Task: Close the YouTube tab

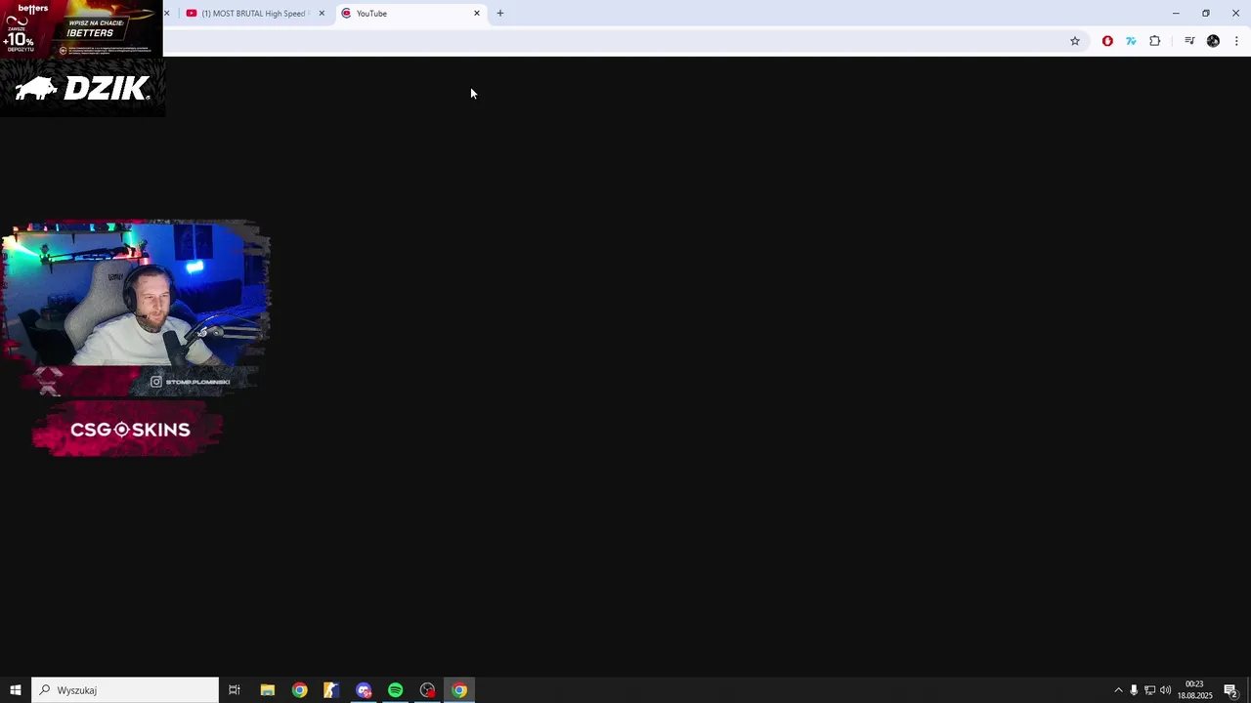Action: coord(477,14)
